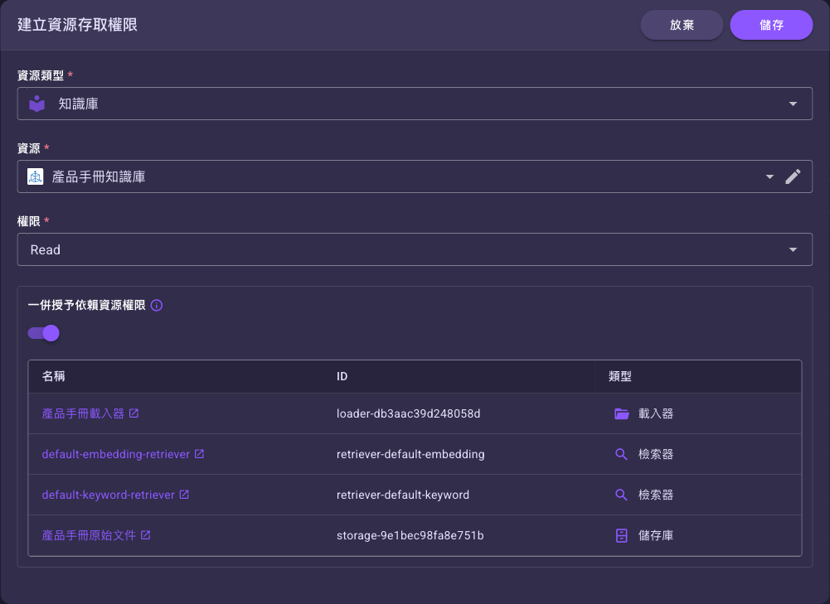Click the 名稱 column header
The width and height of the screenshot is (830, 604).
click(53, 377)
